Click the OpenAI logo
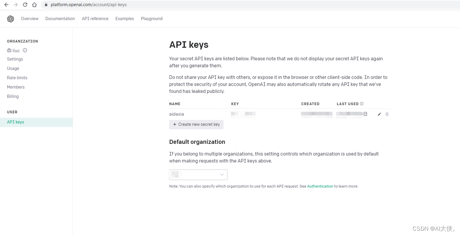This screenshot has width=460, height=235. [10, 19]
